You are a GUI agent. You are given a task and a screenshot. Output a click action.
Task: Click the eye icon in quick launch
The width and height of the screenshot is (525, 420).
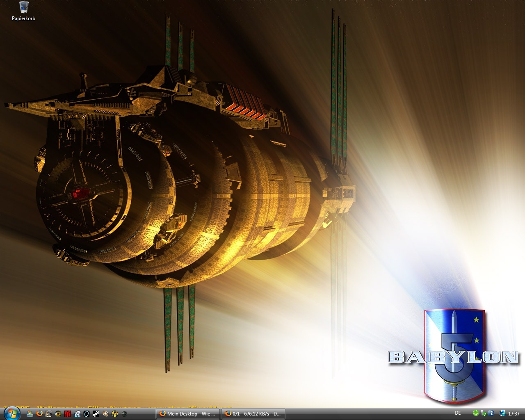tap(58, 414)
